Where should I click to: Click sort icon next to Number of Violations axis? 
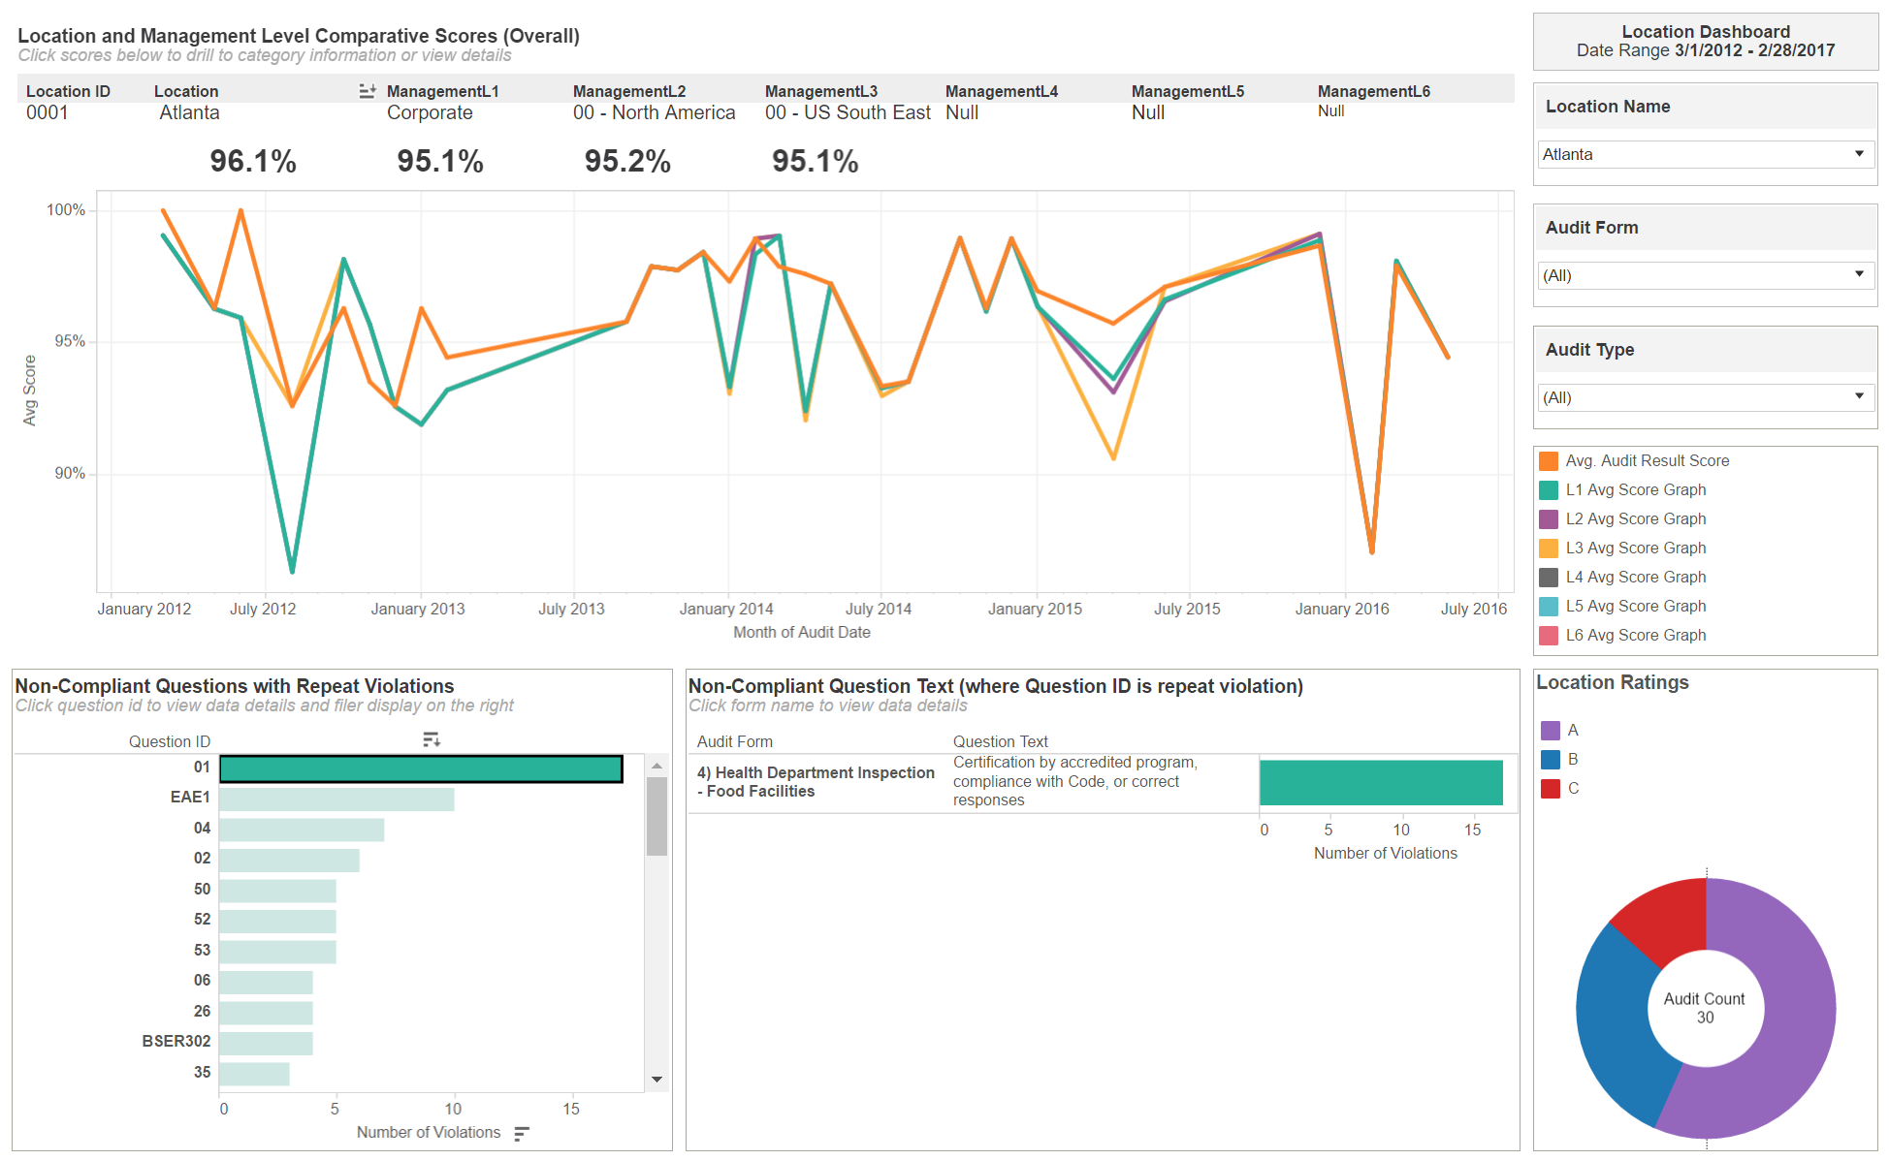[x=522, y=1133]
